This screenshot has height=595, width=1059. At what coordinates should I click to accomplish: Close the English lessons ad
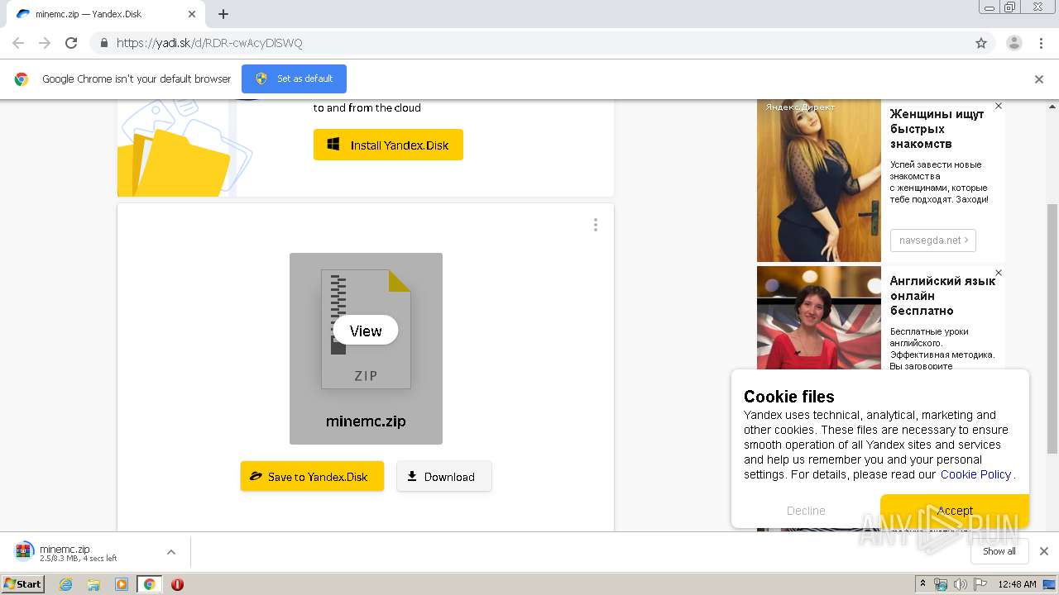999,273
